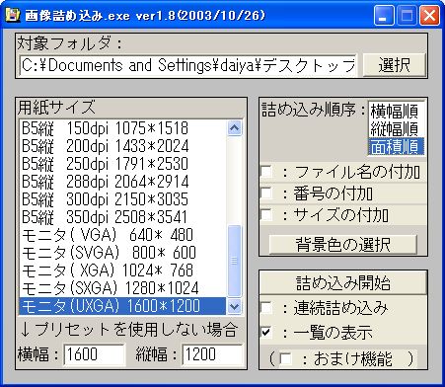Select モニタ (XGA) 1024*768 entry
445x387 pixels.
pos(122,271)
